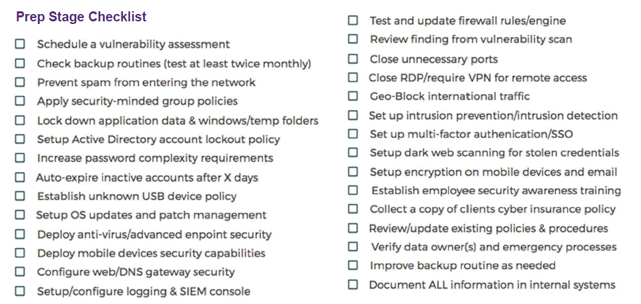Image resolution: width=641 pixels, height=304 pixels.
Task: Check Setup/configure logging & SIEM console
Action: pos(20,291)
